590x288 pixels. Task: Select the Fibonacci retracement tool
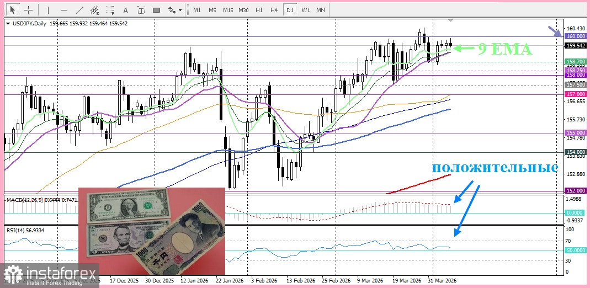(x=110, y=10)
